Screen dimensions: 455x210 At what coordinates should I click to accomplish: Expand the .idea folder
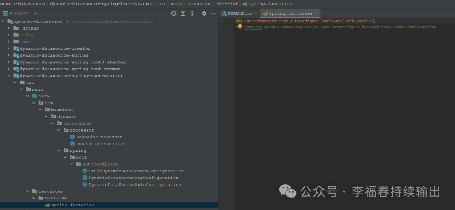point(9,35)
